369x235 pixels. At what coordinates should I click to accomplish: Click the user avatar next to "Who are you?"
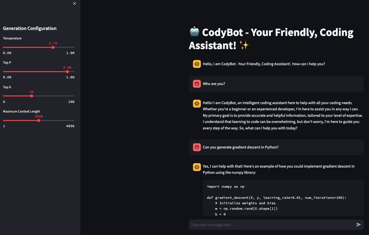[x=197, y=84]
